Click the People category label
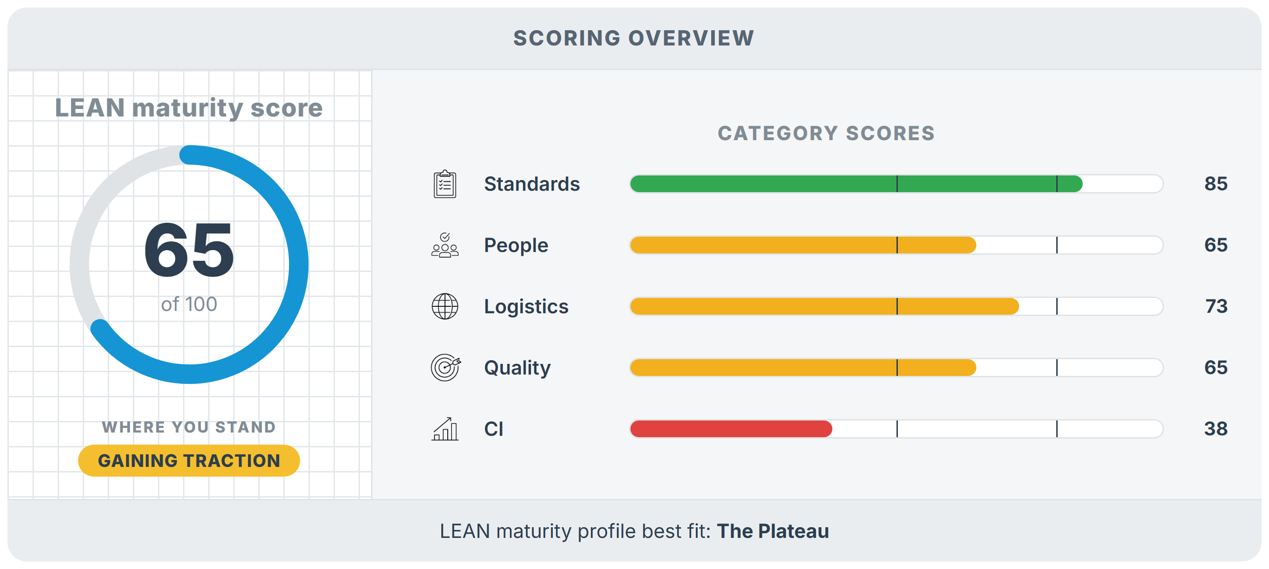 click(x=516, y=245)
